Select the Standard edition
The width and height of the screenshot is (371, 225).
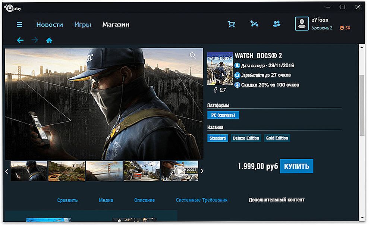pyautogui.click(x=217, y=138)
